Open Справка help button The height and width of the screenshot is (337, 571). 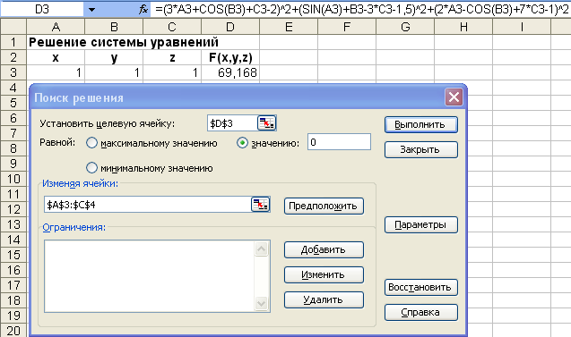click(421, 312)
